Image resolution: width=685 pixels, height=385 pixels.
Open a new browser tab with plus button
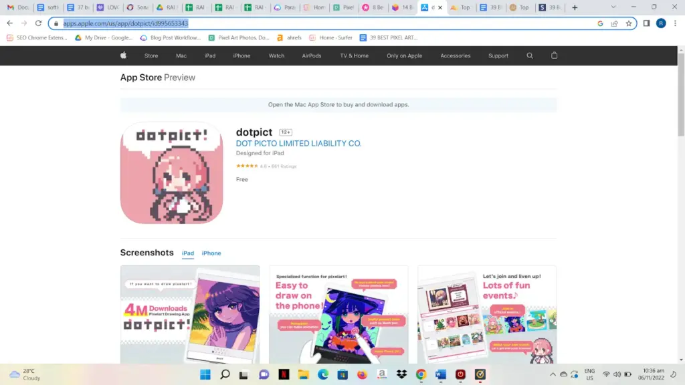pyautogui.click(x=575, y=8)
